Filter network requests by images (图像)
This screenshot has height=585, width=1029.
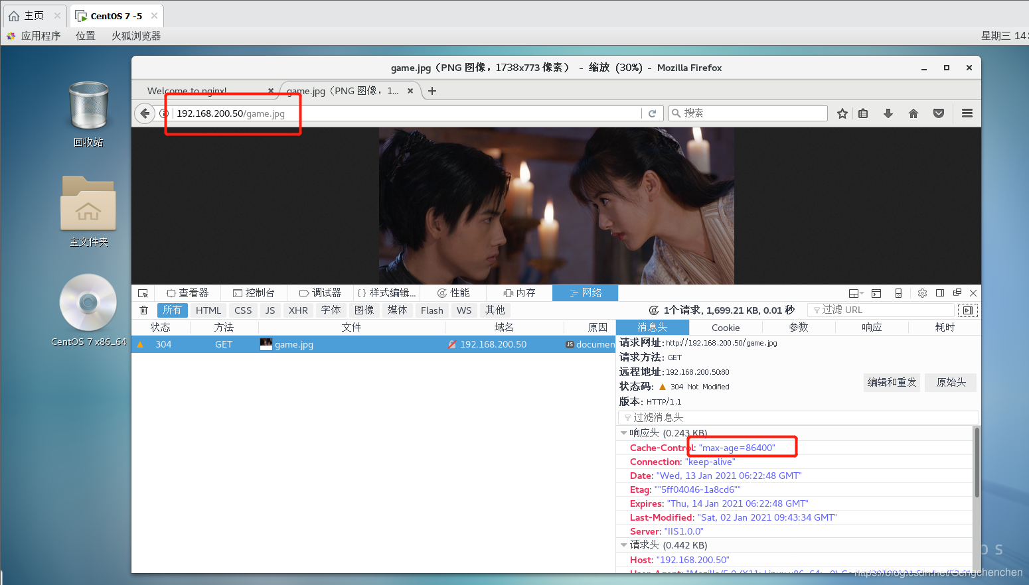point(364,310)
